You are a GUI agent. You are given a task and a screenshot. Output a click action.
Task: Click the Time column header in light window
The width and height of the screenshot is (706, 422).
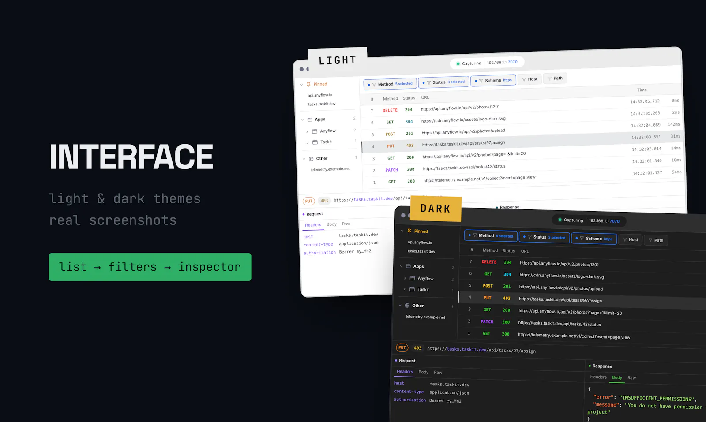pyautogui.click(x=642, y=90)
